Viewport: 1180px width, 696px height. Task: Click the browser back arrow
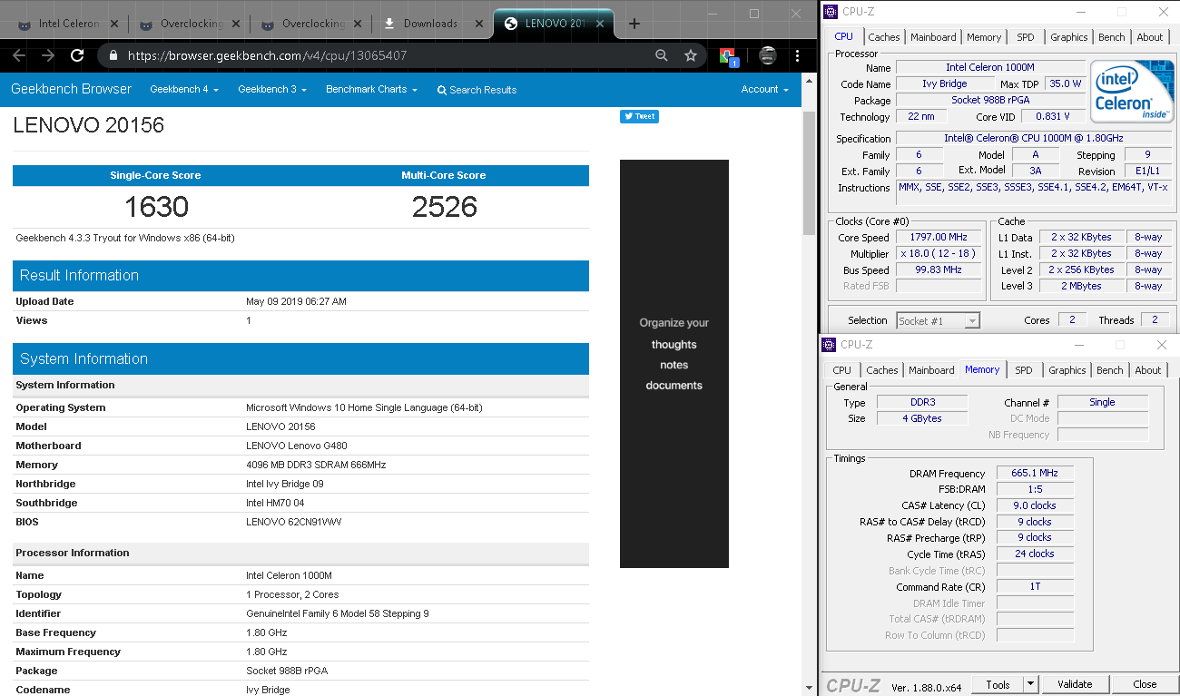[19, 55]
